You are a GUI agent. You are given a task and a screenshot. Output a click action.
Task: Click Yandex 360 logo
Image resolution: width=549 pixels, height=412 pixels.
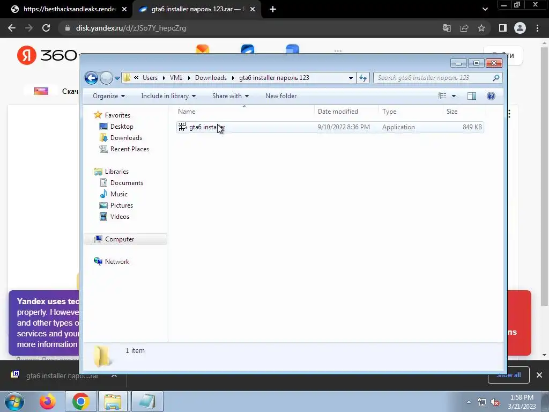47,55
